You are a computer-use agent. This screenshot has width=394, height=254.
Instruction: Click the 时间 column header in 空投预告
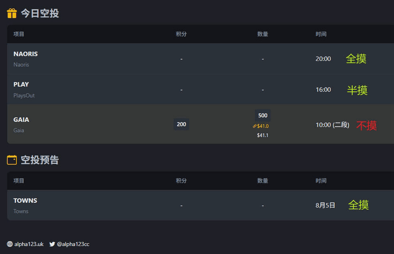pos(321,181)
